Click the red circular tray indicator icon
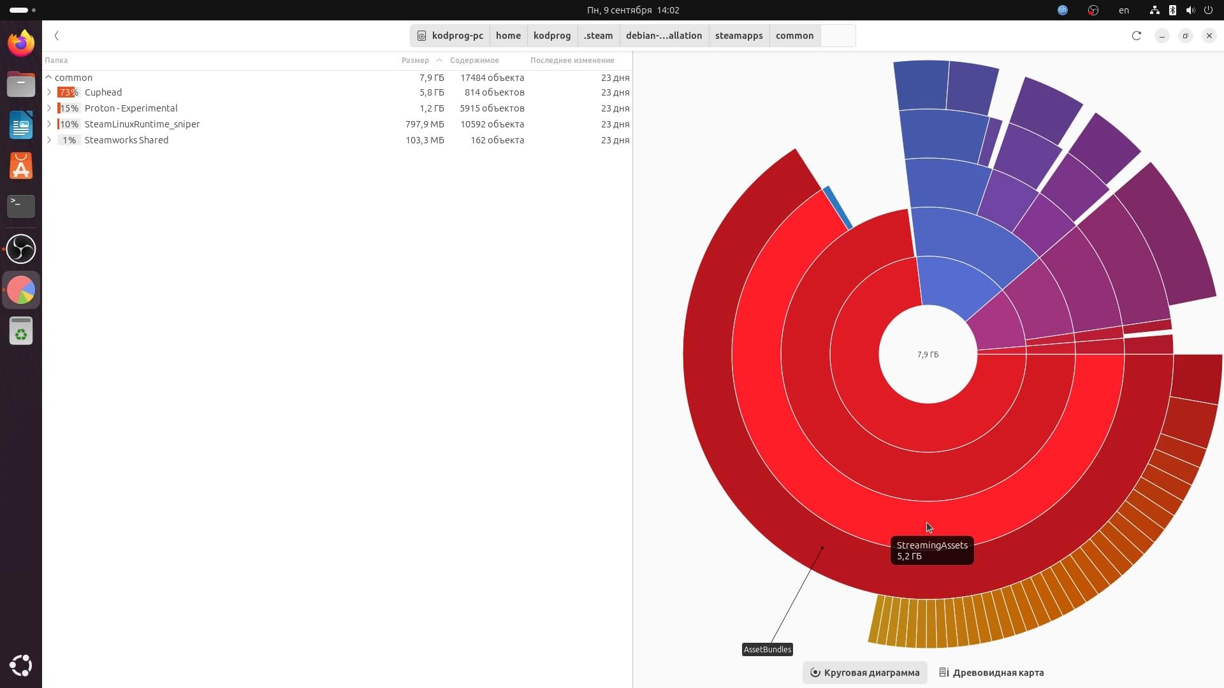 pyautogui.click(x=1093, y=10)
